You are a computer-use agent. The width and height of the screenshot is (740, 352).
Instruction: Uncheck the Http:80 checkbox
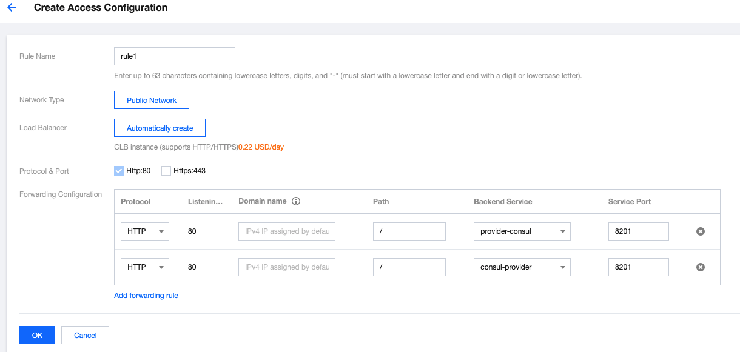click(119, 171)
